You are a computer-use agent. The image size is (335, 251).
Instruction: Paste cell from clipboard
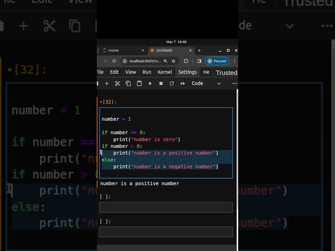click(139, 84)
